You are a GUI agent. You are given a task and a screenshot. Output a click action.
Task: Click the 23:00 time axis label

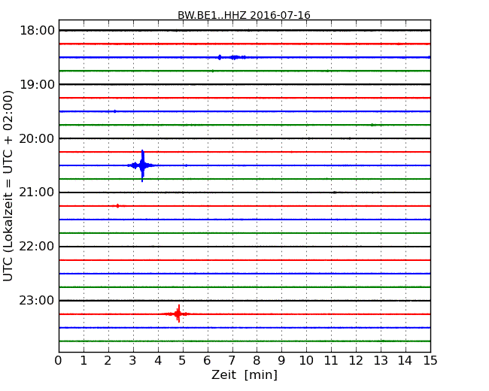point(37,300)
